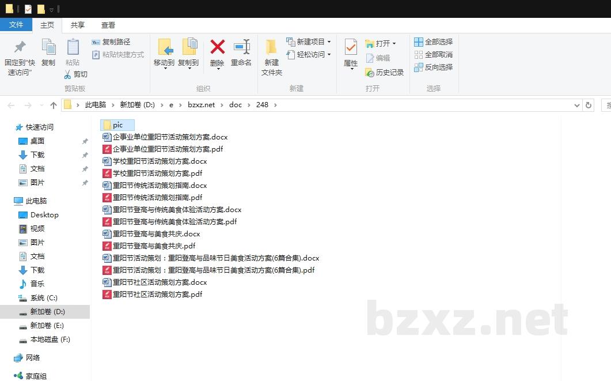The image size is (611, 381).
Task: Open the New Item dropdown arrow
Action: [329, 42]
